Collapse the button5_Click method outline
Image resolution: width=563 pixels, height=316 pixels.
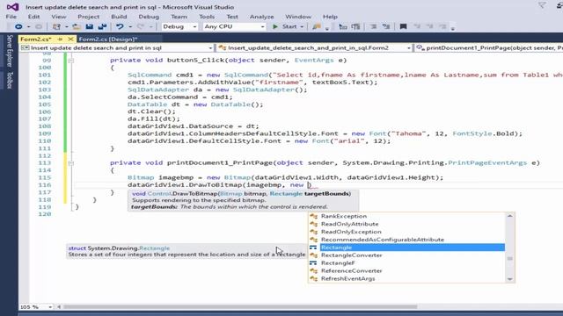coord(71,61)
